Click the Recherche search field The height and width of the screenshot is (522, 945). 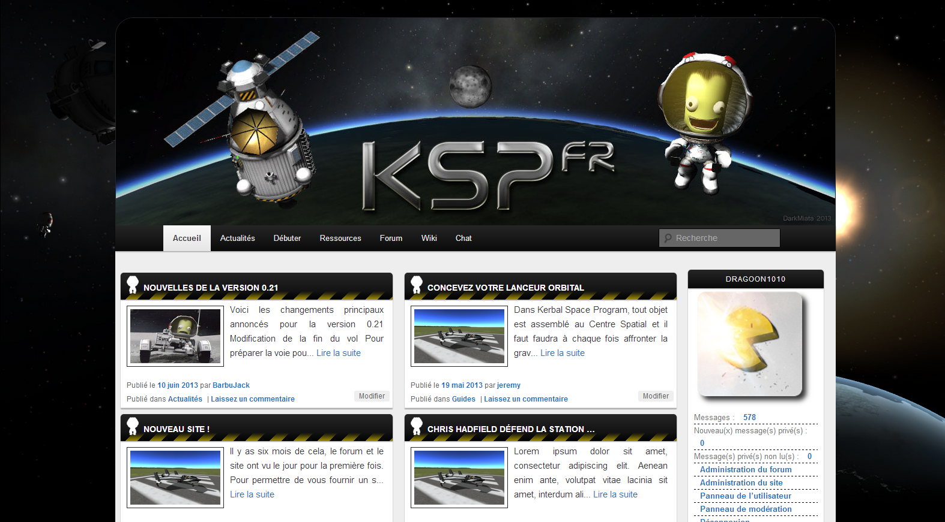(719, 238)
